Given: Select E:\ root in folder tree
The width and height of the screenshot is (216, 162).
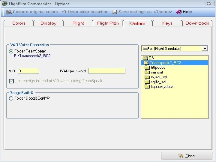Looking at the screenshot, I should [151, 58].
